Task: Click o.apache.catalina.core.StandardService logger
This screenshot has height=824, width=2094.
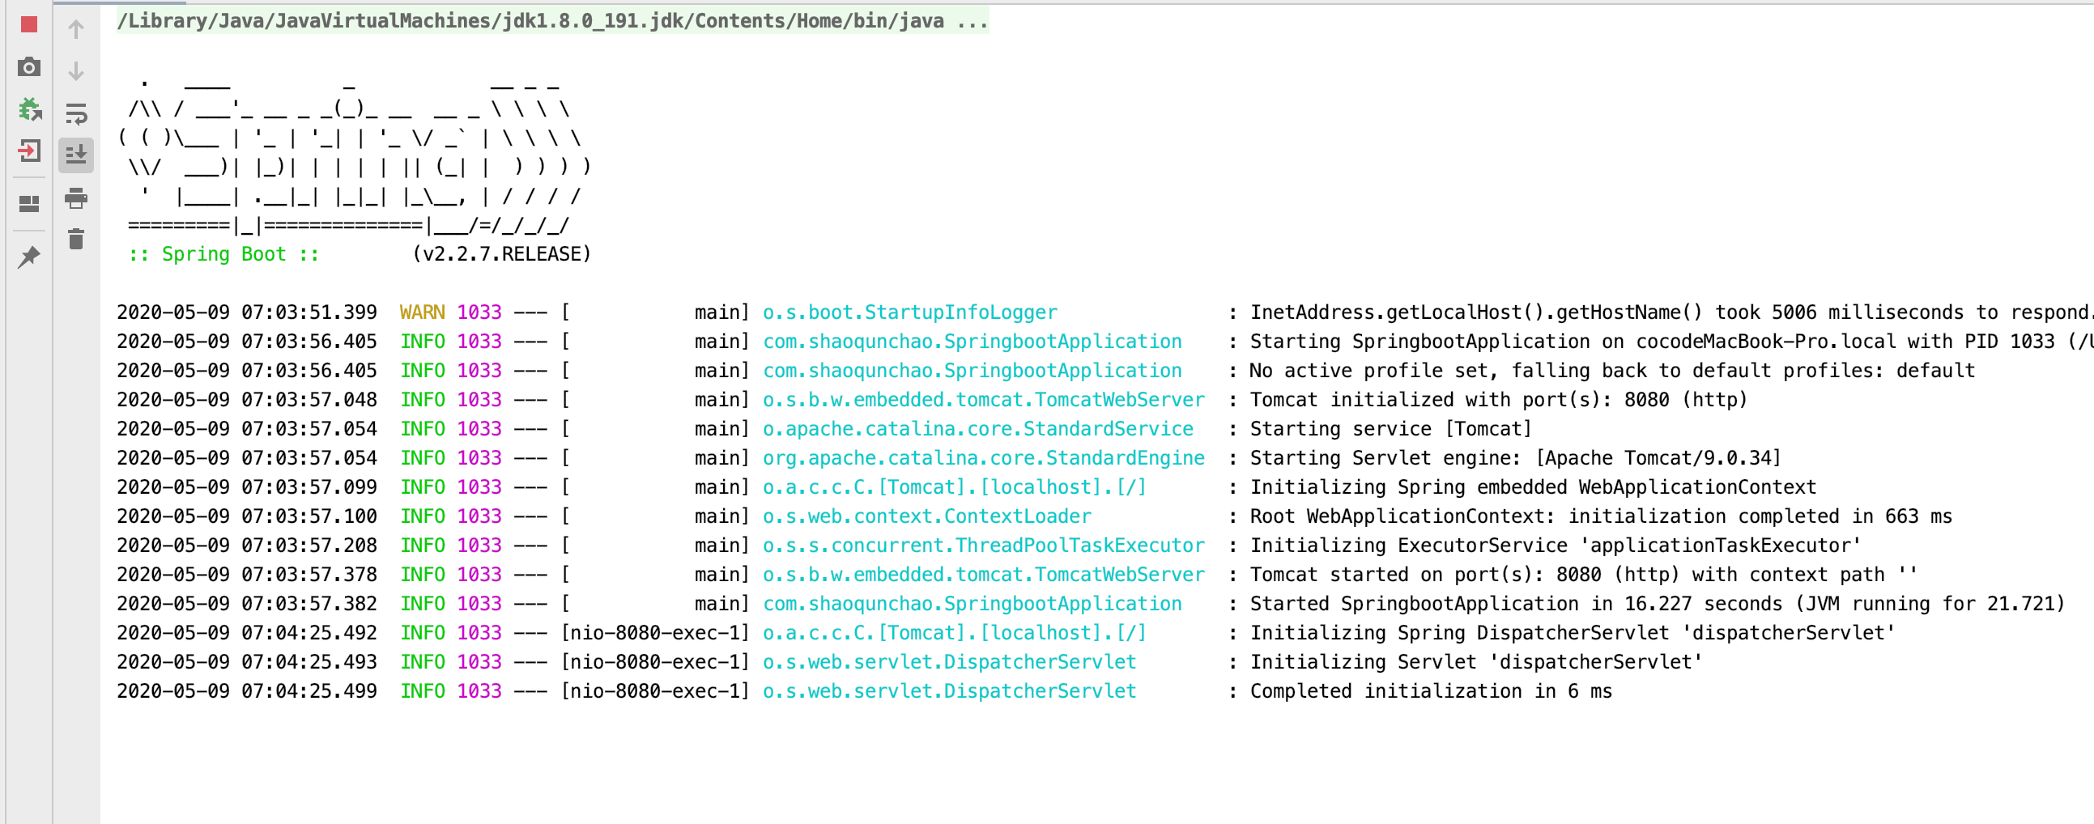Action: tap(978, 429)
